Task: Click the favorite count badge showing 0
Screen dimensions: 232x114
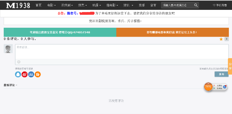Action: [x=226, y=39]
